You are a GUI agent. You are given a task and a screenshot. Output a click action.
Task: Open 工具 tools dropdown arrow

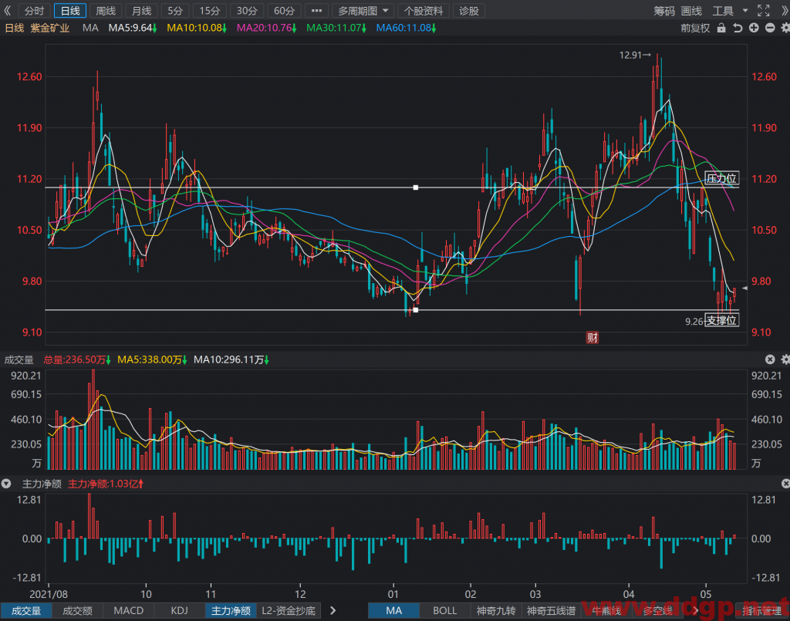point(745,11)
